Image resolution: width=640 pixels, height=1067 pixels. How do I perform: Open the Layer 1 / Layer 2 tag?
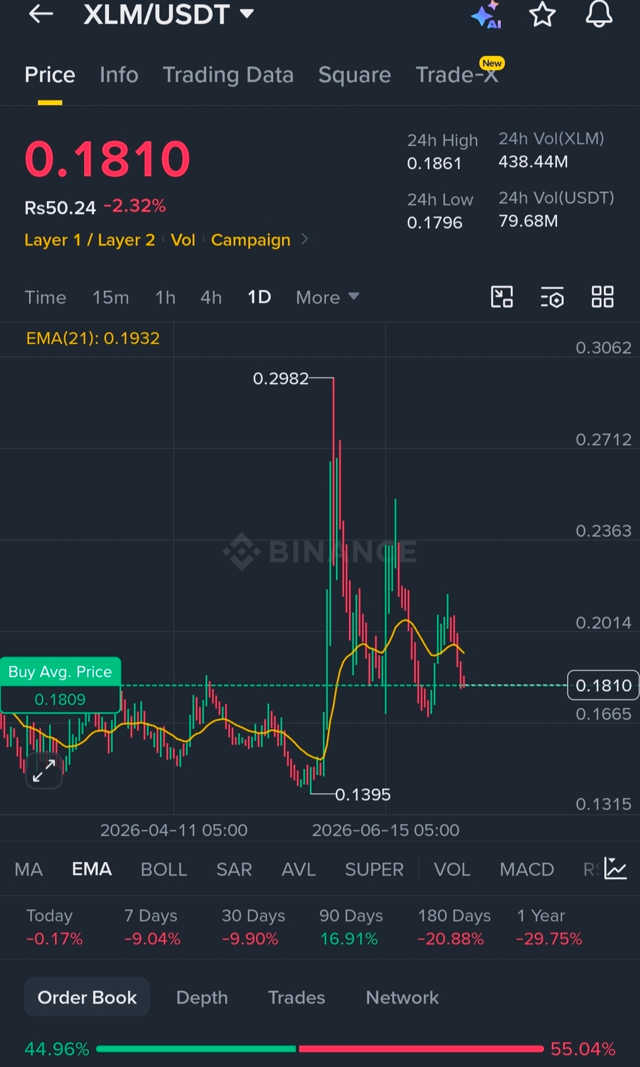89,239
